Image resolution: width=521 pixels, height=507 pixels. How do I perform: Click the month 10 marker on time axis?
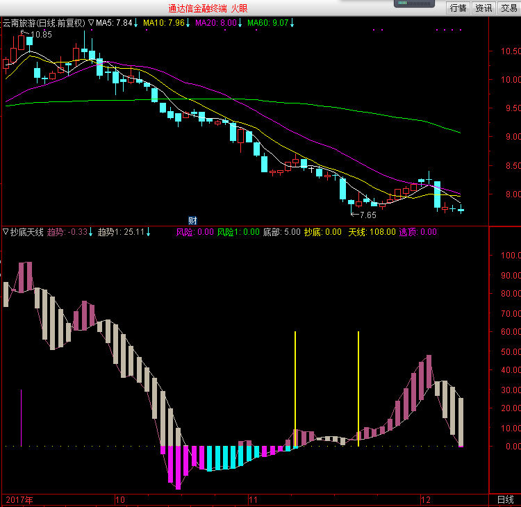click(x=120, y=499)
